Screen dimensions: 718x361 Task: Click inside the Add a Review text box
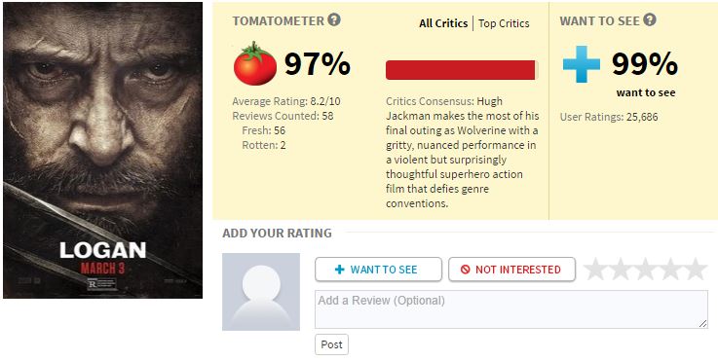tap(511, 309)
